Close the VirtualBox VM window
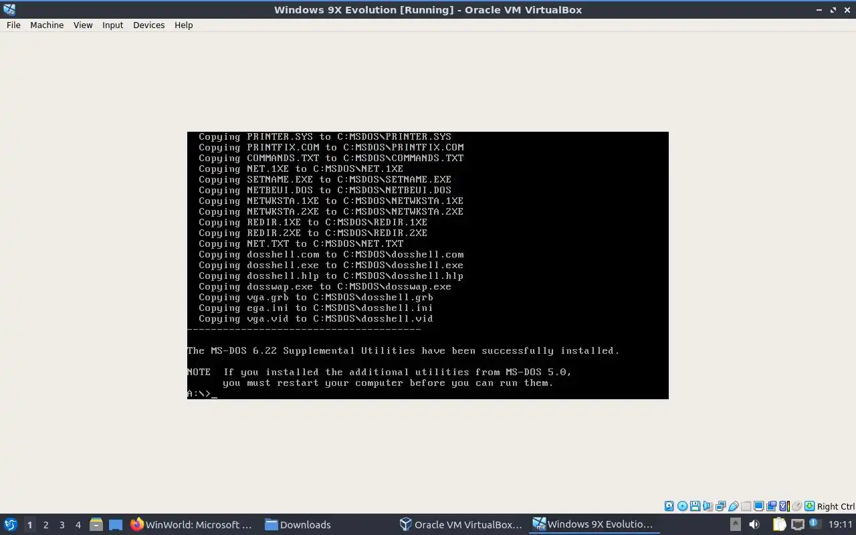856x535 pixels. point(847,10)
